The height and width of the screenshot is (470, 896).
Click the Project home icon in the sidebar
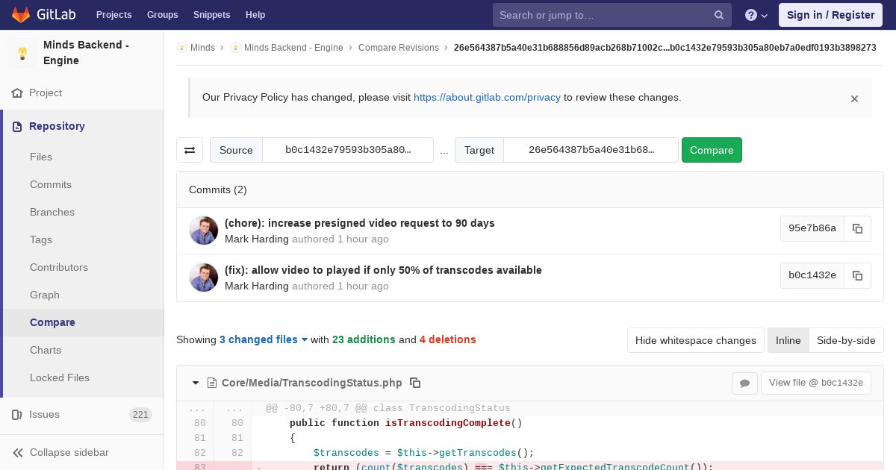[17, 93]
